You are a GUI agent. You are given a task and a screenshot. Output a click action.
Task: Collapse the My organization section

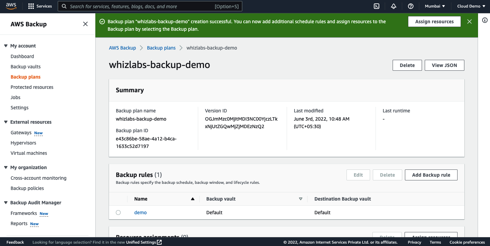[x=6, y=167]
